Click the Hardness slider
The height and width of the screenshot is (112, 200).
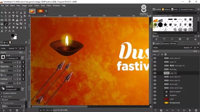pyautogui.click(x=9, y=79)
